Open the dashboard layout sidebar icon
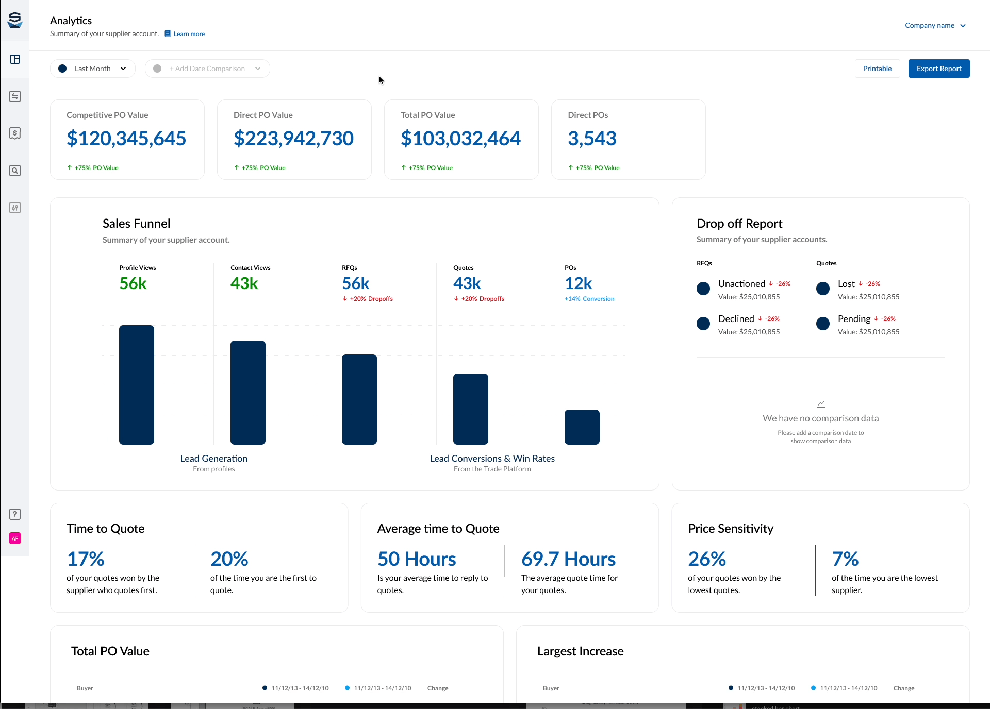This screenshot has height=709, width=990. (15, 59)
